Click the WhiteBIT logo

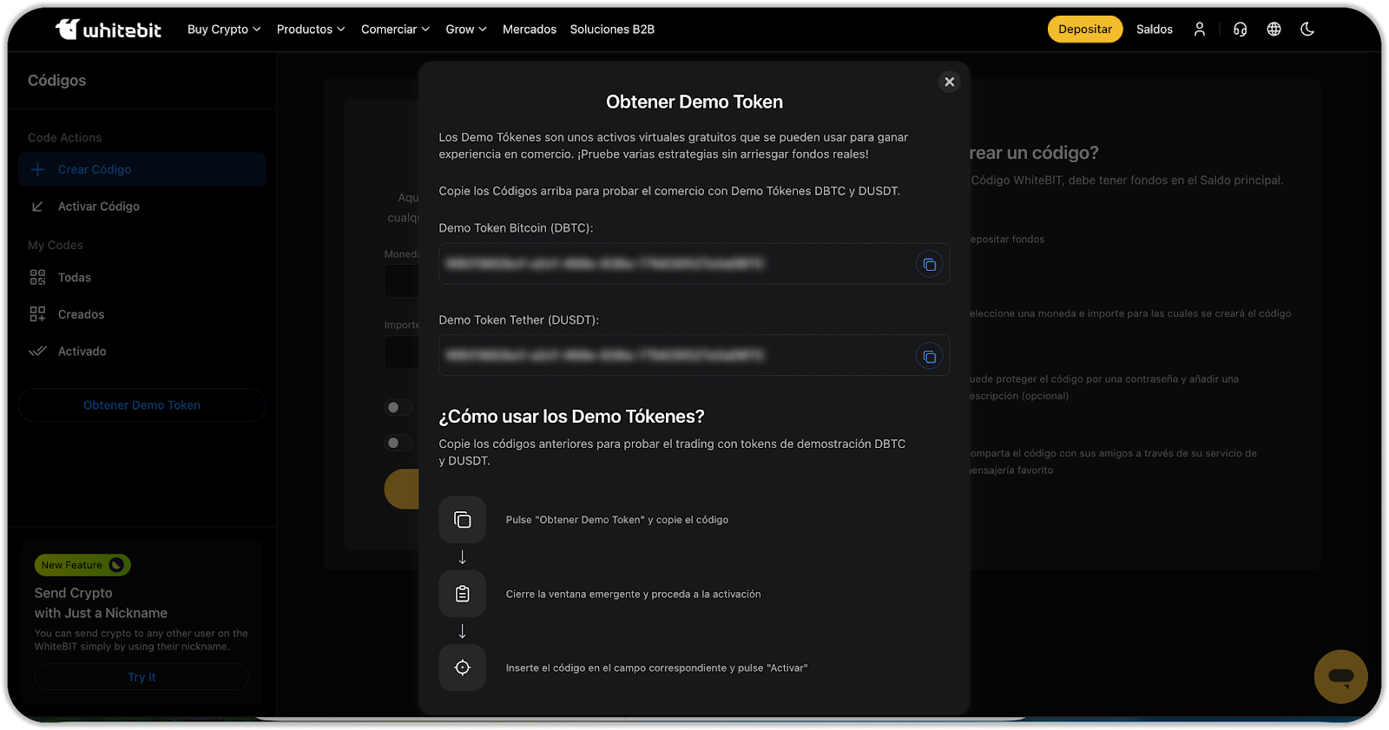coord(109,30)
